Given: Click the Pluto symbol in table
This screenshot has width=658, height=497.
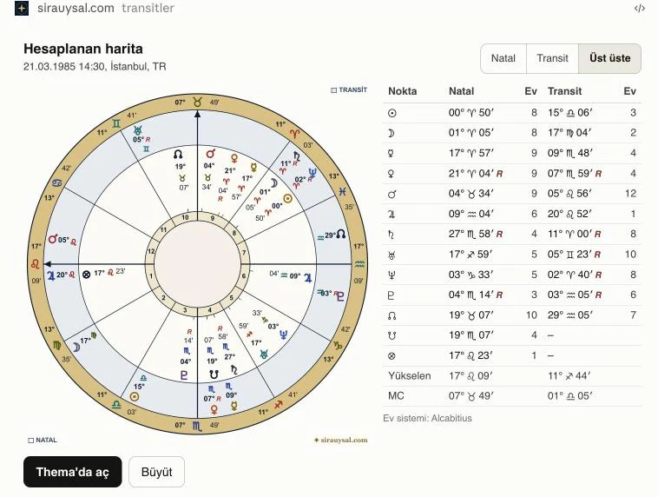Looking at the screenshot, I should pyautogui.click(x=392, y=295).
